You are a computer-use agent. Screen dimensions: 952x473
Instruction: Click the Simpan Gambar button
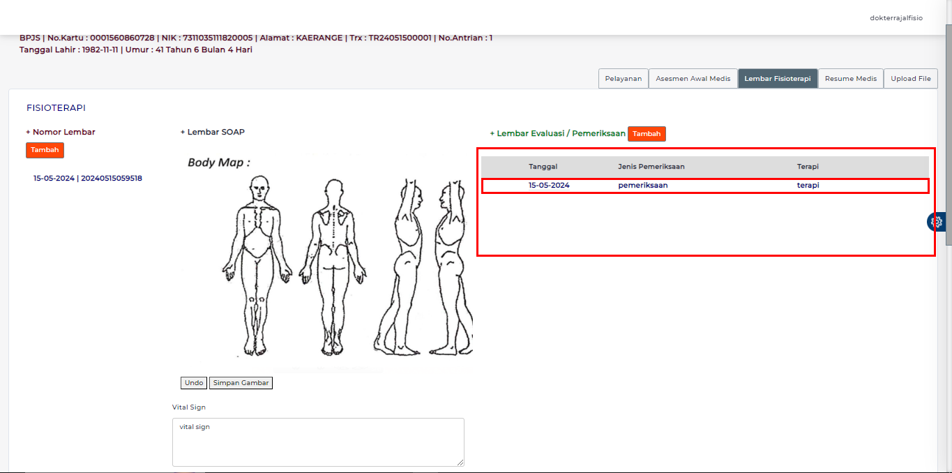pyautogui.click(x=241, y=383)
